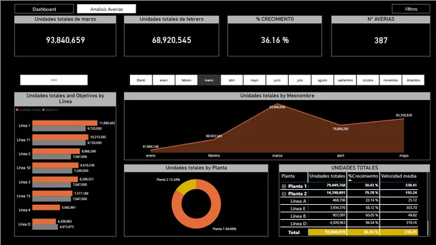Sort by %Crecimiento column header
Image resolution: width=436 pixels, height=245 pixels.
point(363,176)
